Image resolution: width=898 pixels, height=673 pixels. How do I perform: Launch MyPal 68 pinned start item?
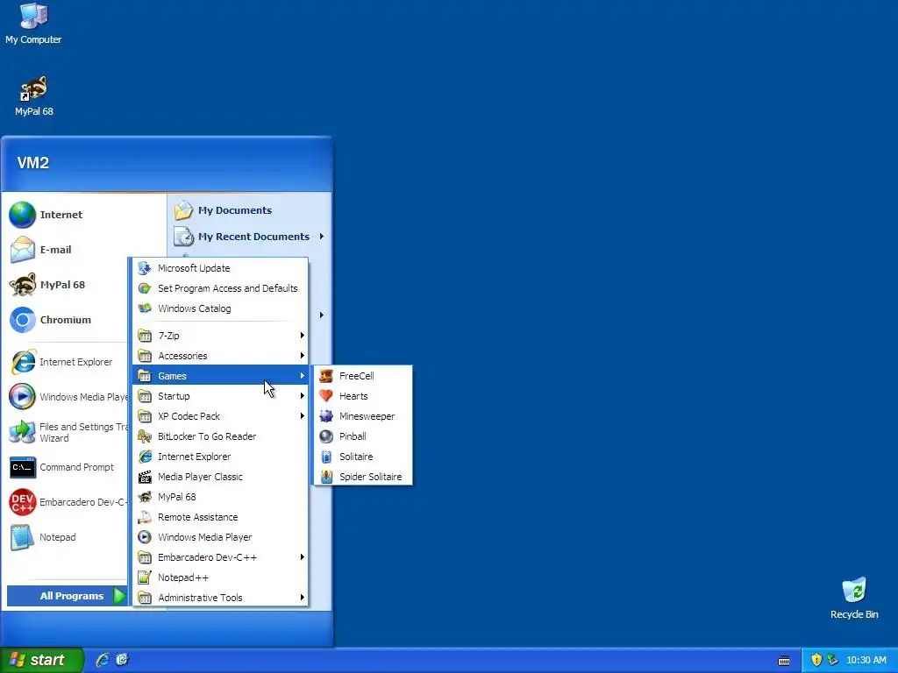coord(67,285)
